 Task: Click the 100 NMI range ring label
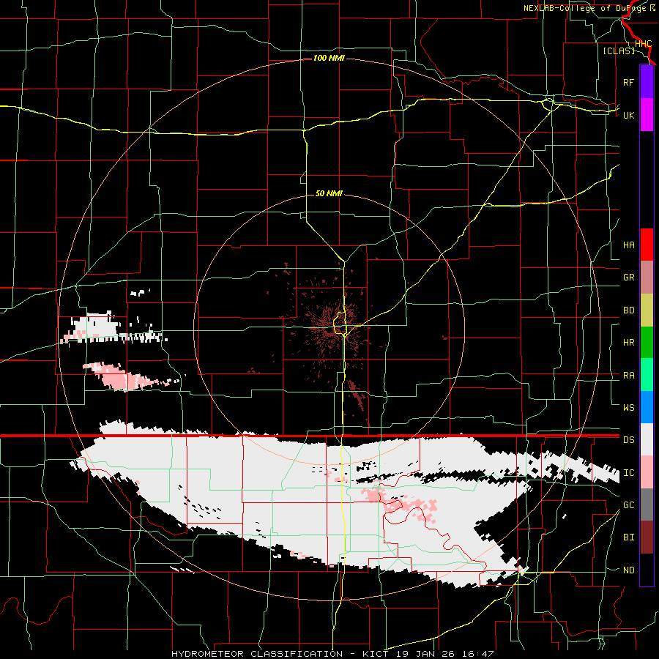click(329, 58)
